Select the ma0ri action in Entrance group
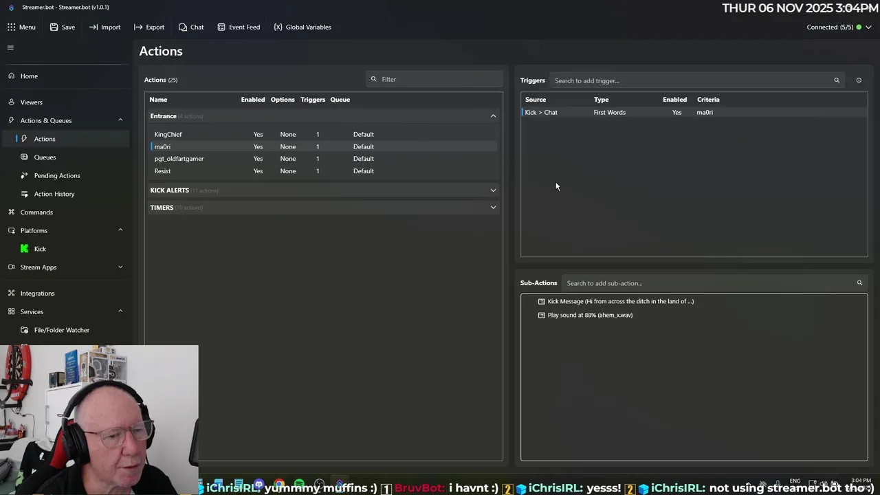The image size is (880, 495). pos(323,146)
